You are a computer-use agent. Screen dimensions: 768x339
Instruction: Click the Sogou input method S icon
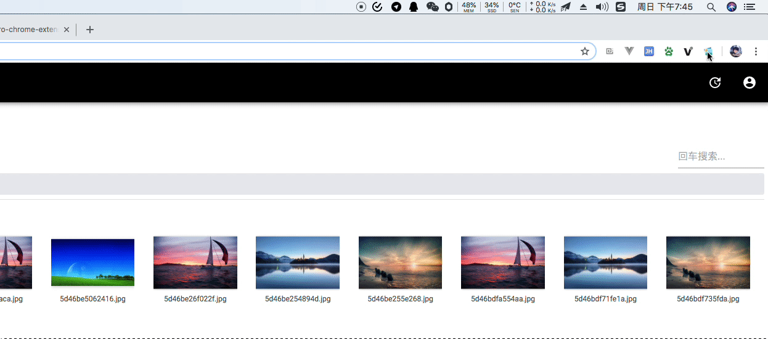click(x=621, y=7)
